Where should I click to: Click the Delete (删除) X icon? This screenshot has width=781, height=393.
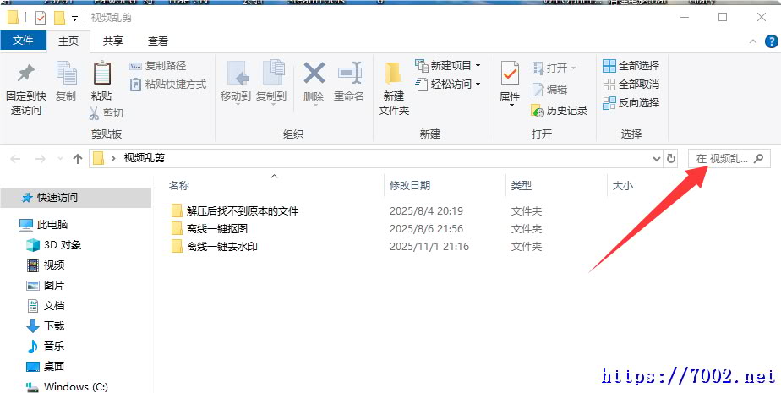[314, 74]
